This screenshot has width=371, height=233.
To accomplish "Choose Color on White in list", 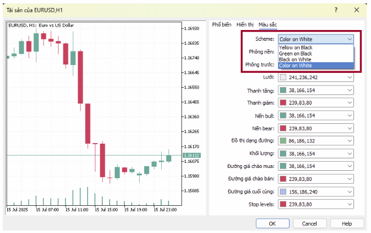I will [x=295, y=66].
